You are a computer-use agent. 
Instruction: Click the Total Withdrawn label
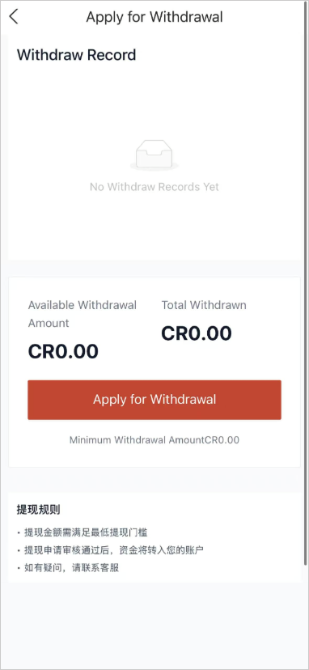click(204, 305)
